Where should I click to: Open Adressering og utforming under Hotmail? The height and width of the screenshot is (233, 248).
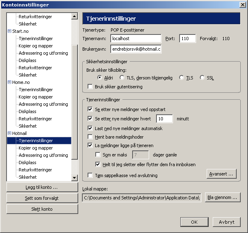tap(43, 155)
